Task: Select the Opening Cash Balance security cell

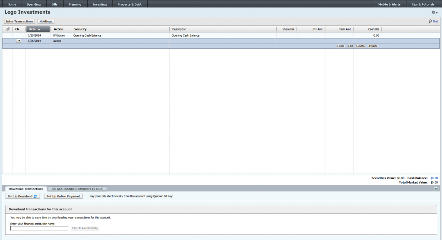Action: (x=87, y=35)
